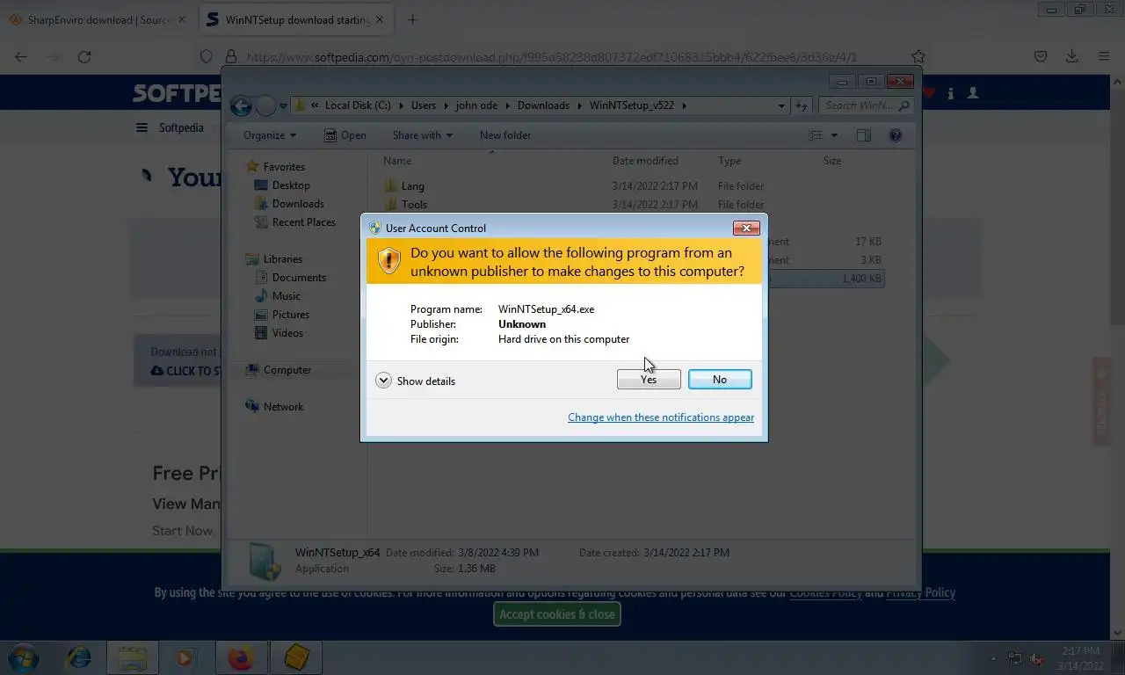Image resolution: width=1125 pixels, height=675 pixels.
Task: Click No in User Account Control dialog
Action: 720,379
